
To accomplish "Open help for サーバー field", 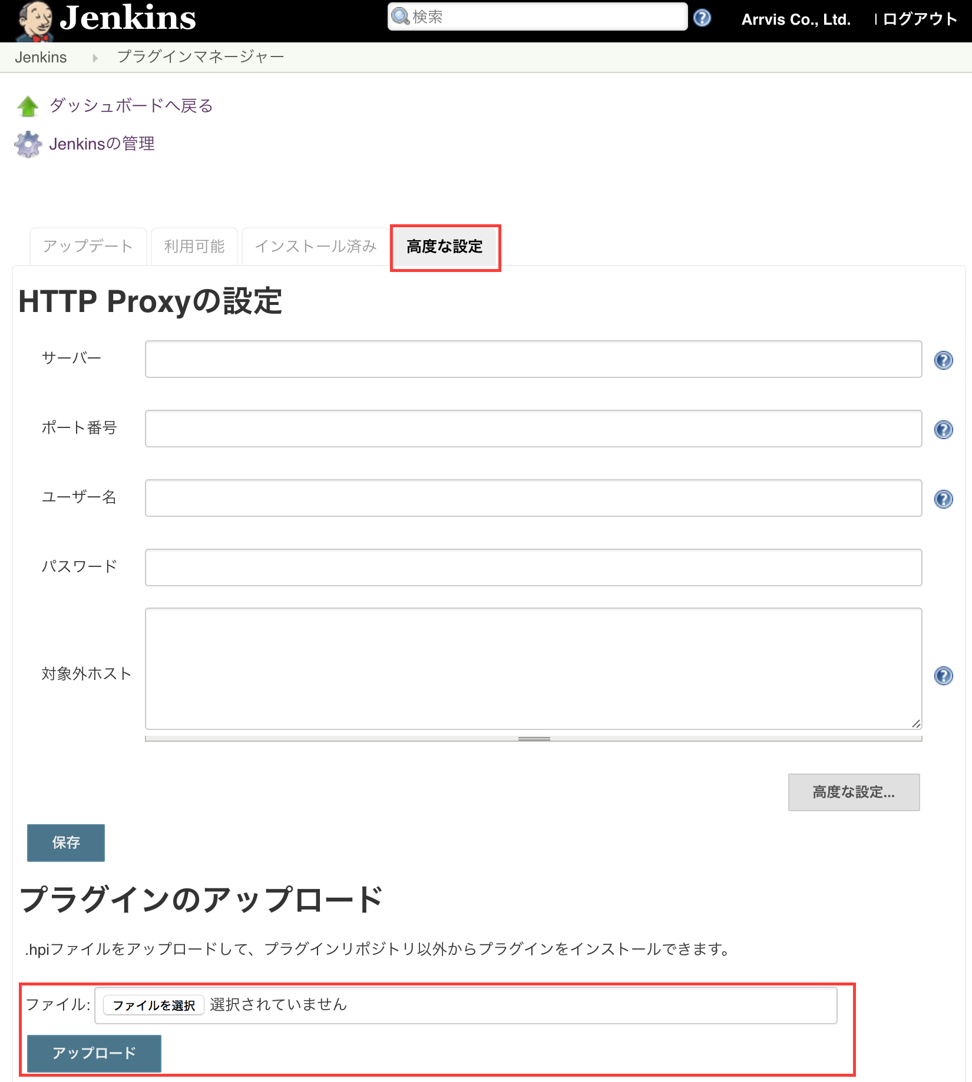I will tap(944, 360).
